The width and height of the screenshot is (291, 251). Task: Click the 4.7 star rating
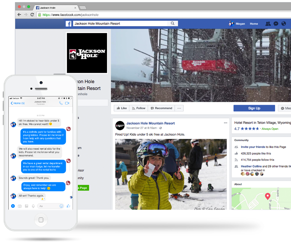pos(246,129)
